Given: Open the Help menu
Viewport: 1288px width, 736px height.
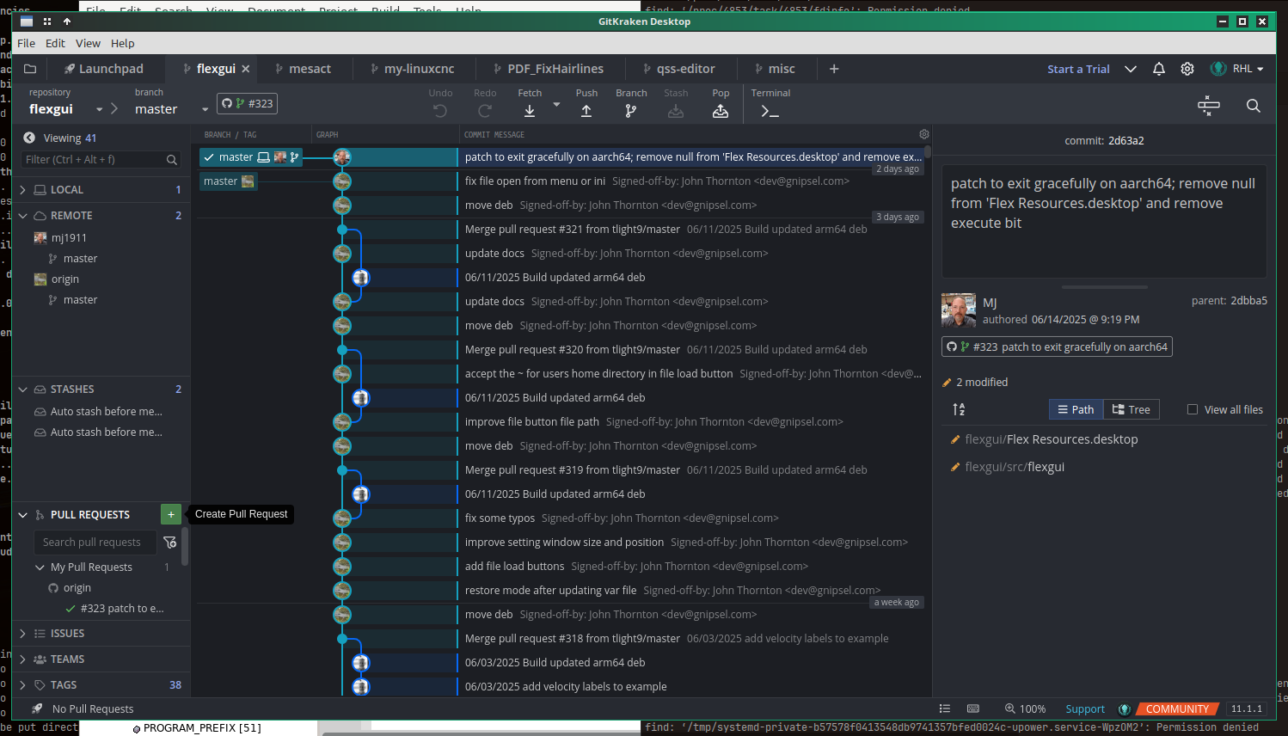Looking at the screenshot, I should click(x=123, y=43).
